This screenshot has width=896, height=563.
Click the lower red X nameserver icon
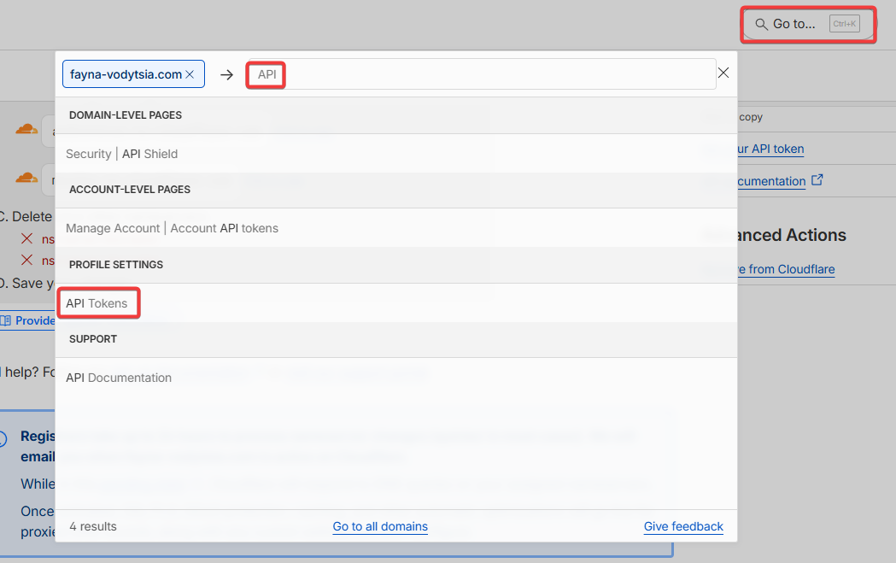[27, 261]
